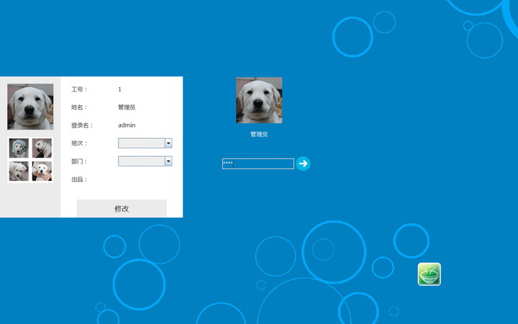The width and height of the screenshot is (518, 324).
Task: Click the 部门 combo box field
Action: tap(145, 161)
